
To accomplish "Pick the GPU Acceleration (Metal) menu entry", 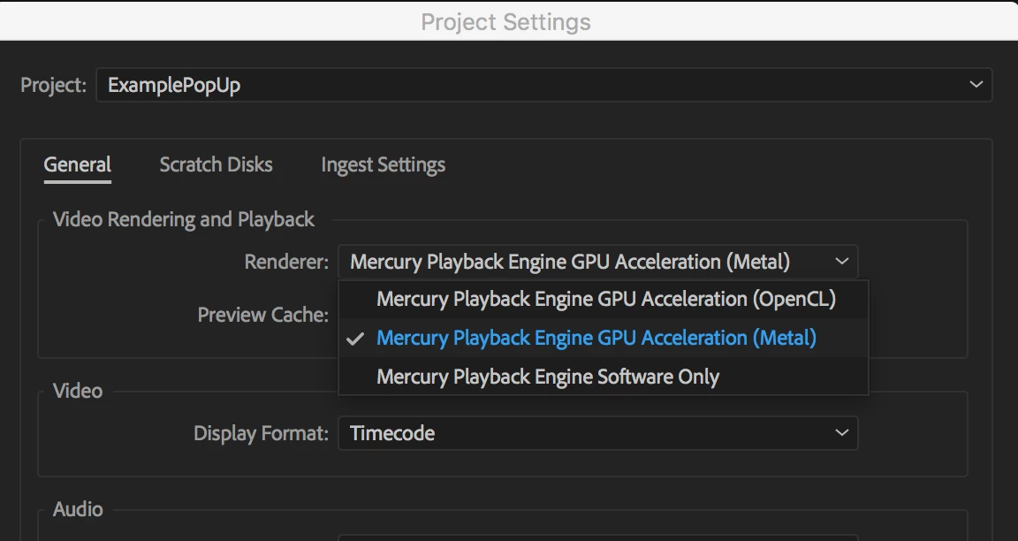I will (596, 338).
